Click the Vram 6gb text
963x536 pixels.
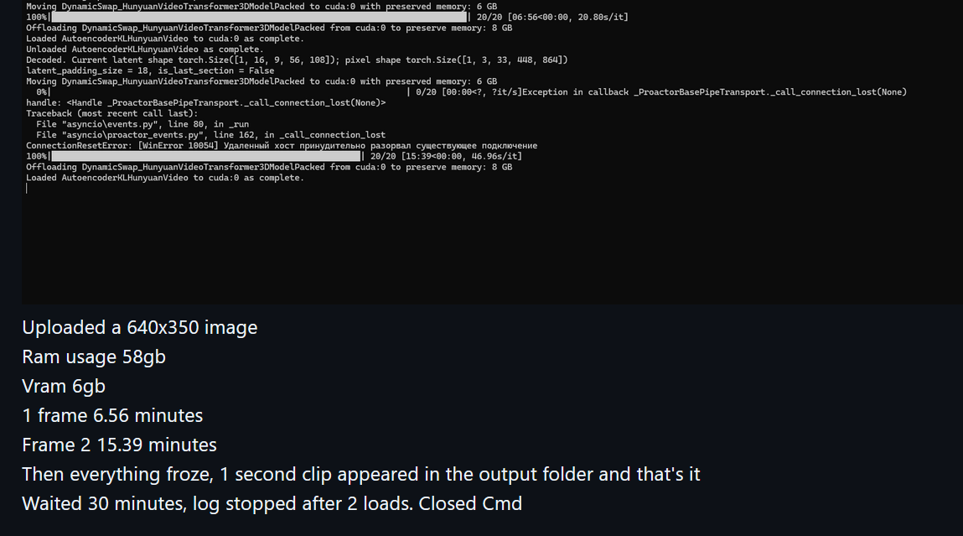tap(64, 387)
